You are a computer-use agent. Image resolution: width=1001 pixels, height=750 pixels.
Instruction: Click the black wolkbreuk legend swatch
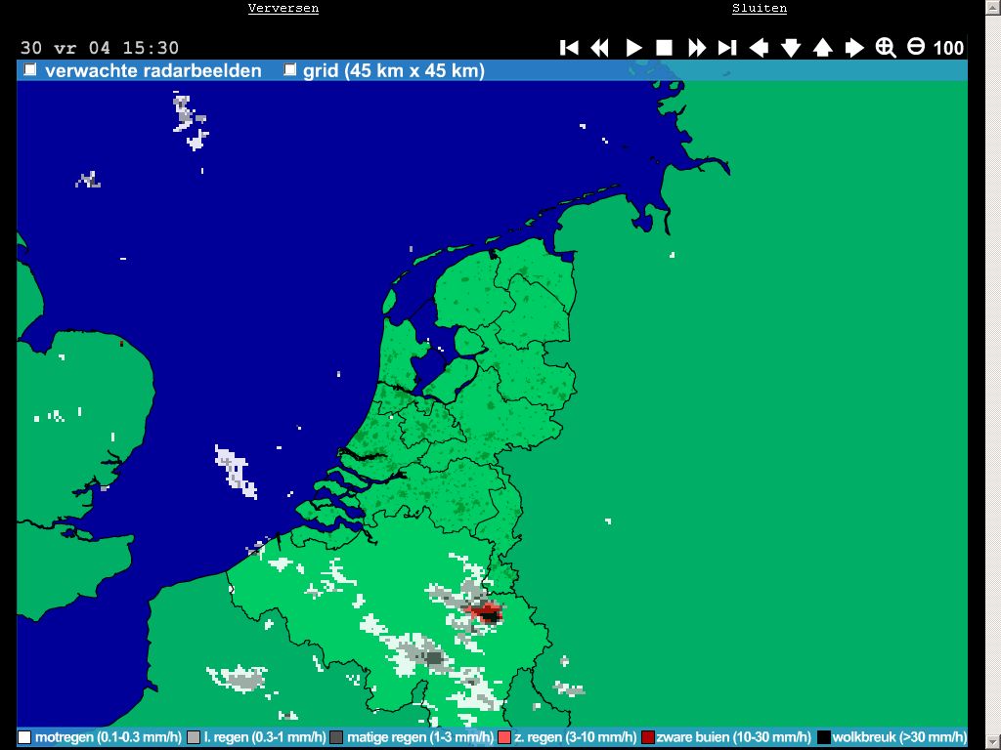point(823,737)
